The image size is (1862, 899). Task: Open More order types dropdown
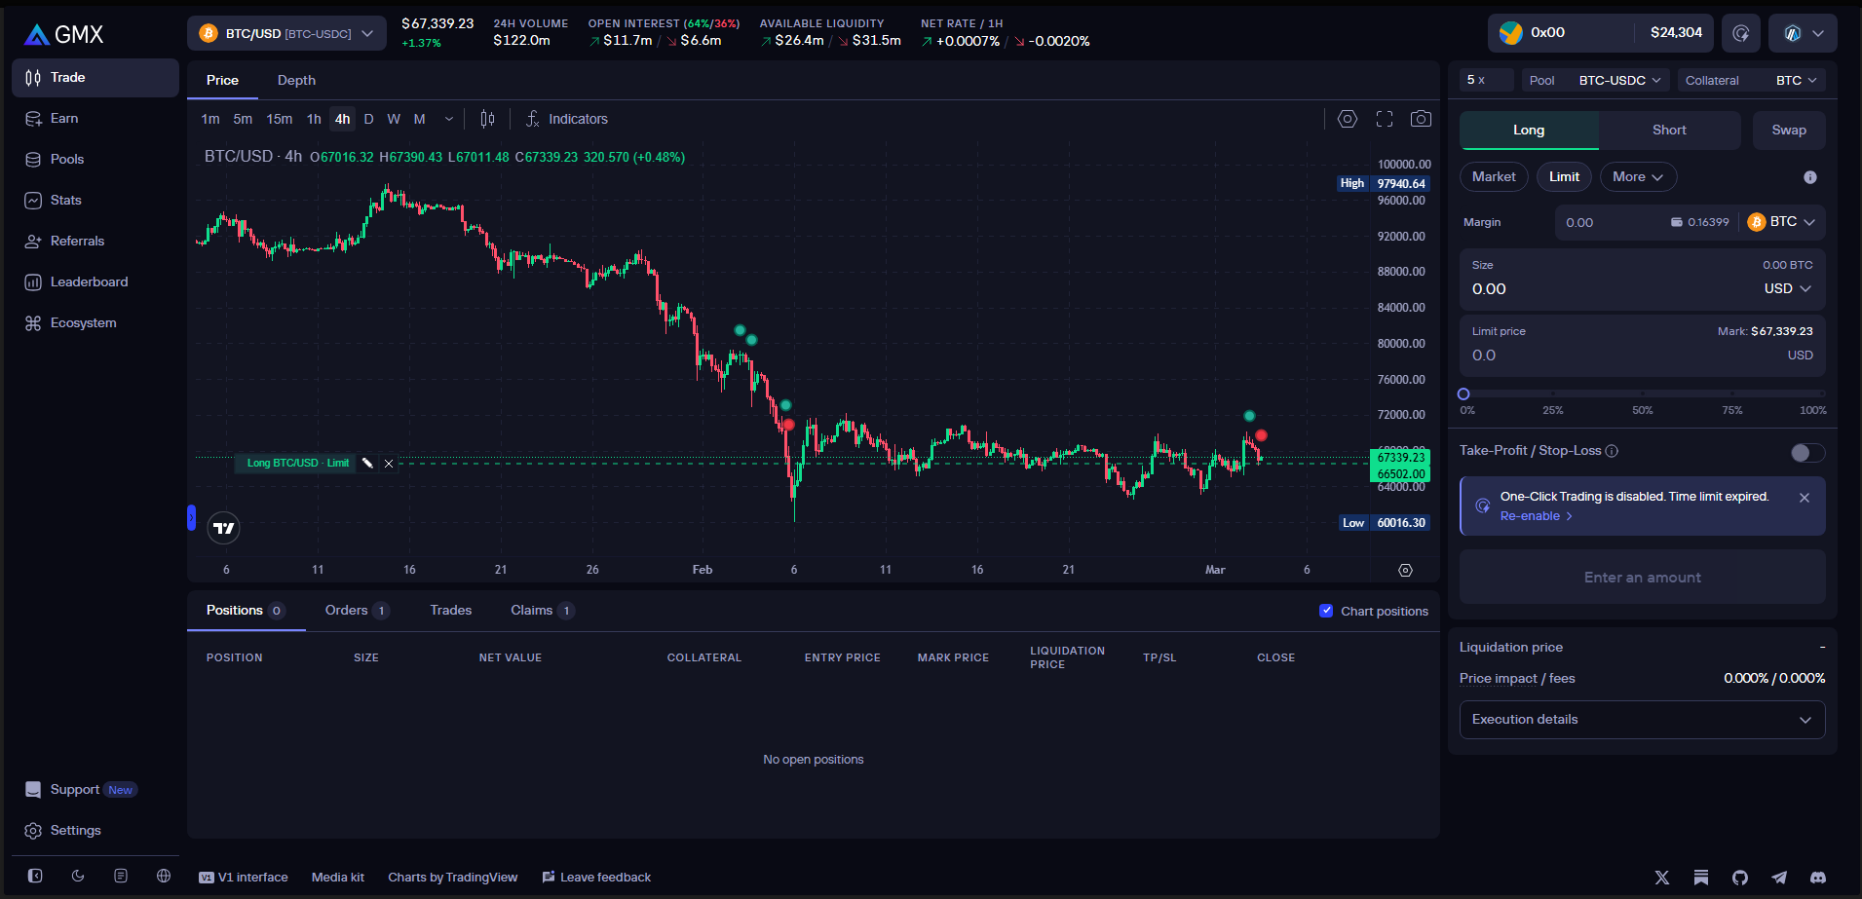click(1638, 177)
